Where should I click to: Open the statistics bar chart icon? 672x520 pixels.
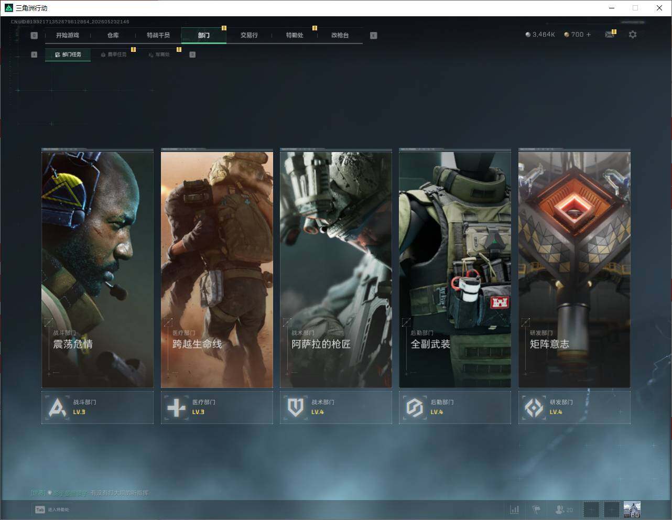point(515,510)
